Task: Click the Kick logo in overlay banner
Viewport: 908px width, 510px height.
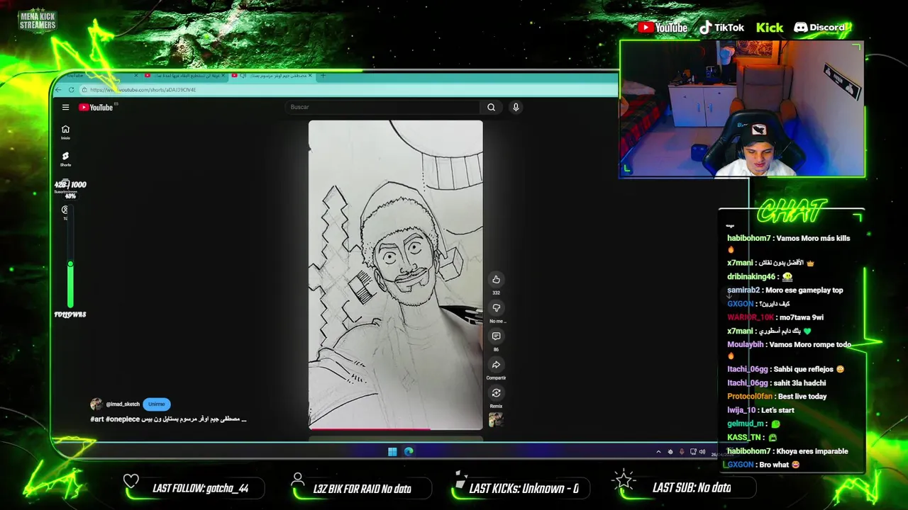Action: (x=770, y=28)
